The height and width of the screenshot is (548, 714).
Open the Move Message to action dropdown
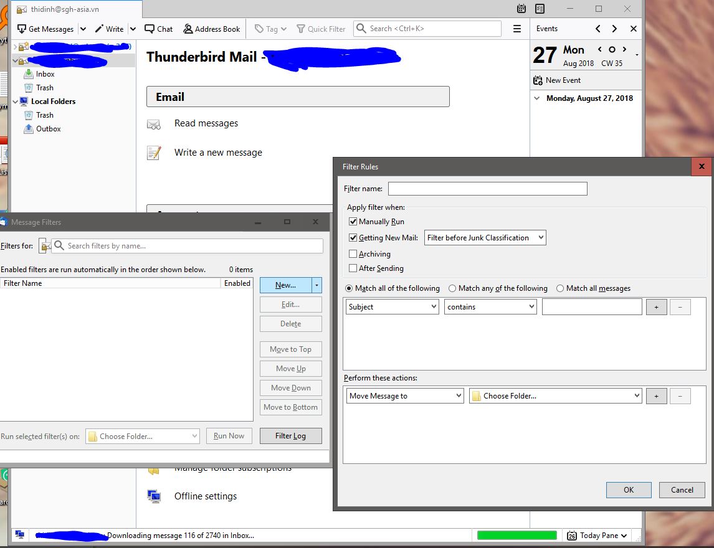pyautogui.click(x=405, y=395)
